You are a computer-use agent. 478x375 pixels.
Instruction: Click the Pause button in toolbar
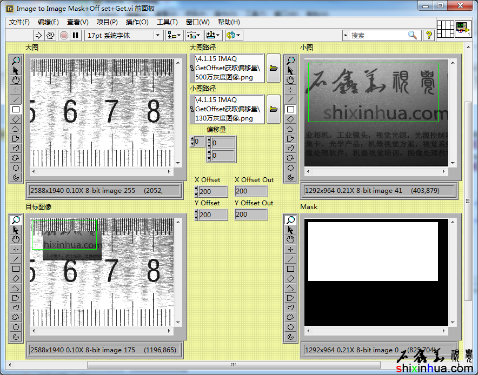pyautogui.click(x=75, y=35)
